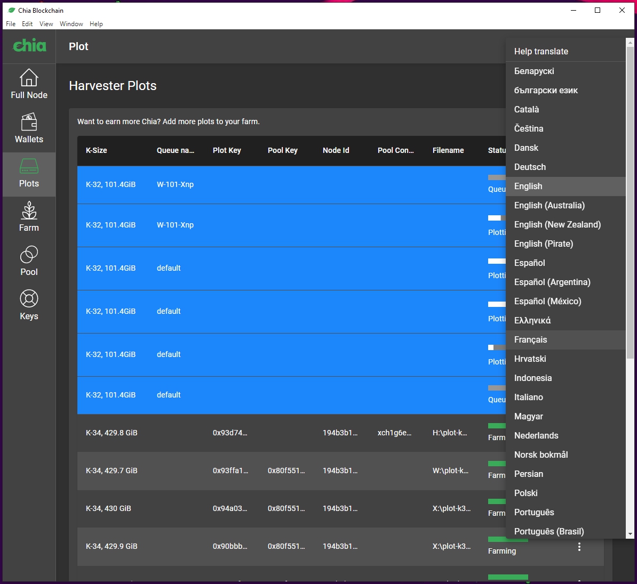
Task: Go to the Plots section
Action: (x=29, y=174)
